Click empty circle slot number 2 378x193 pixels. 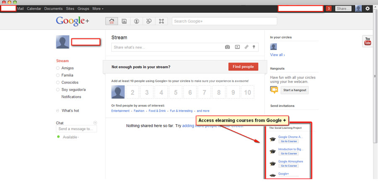point(132,92)
